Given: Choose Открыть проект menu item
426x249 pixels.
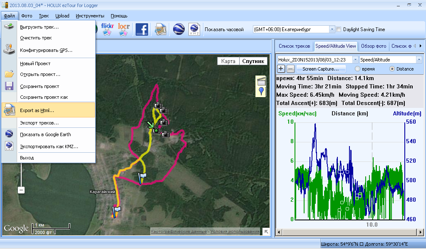Looking at the screenshot, I should [x=48, y=74].
